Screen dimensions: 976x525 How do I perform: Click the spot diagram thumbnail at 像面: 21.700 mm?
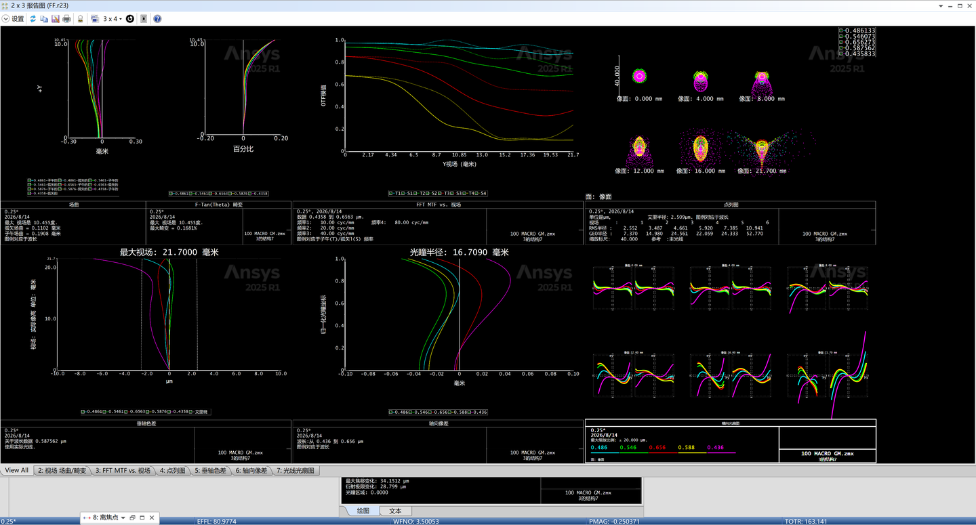coord(762,147)
